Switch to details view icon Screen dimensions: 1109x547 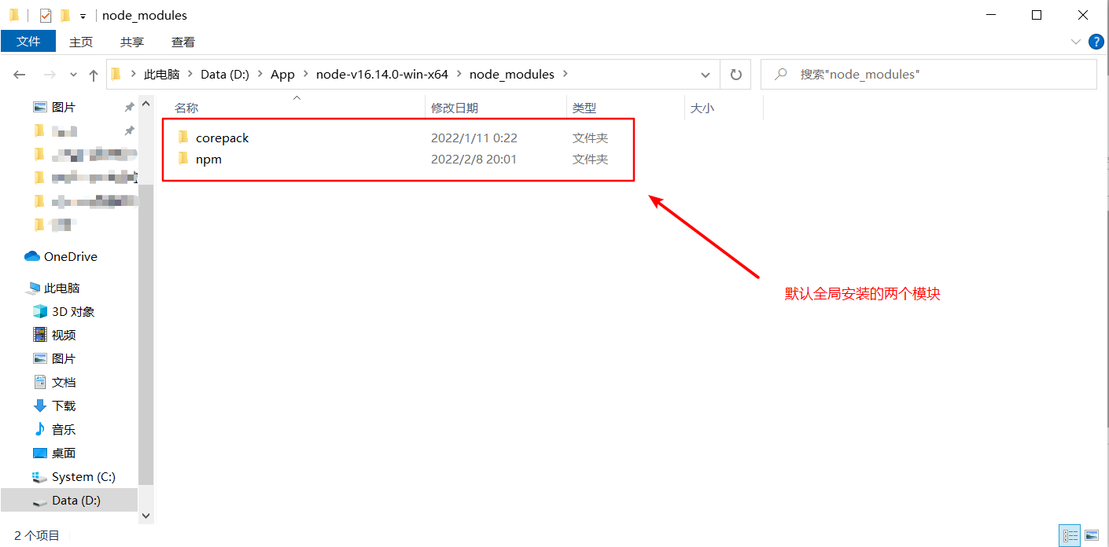(x=1070, y=535)
